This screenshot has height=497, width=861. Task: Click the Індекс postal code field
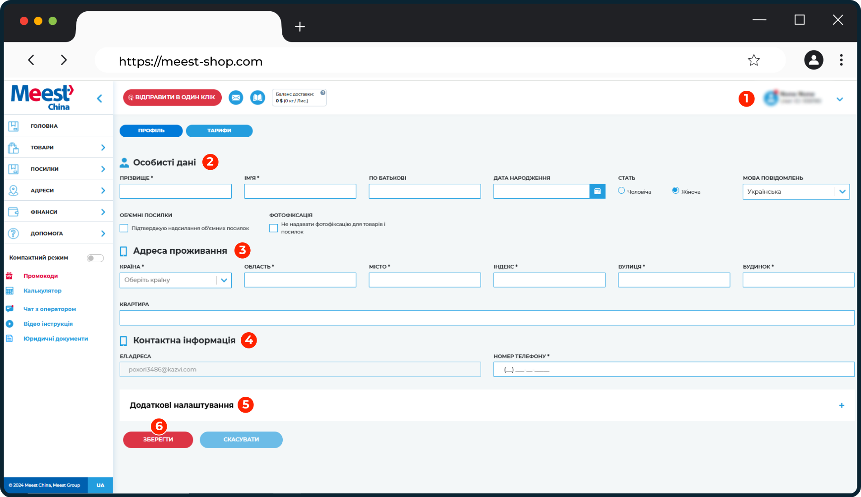point(549,280)
